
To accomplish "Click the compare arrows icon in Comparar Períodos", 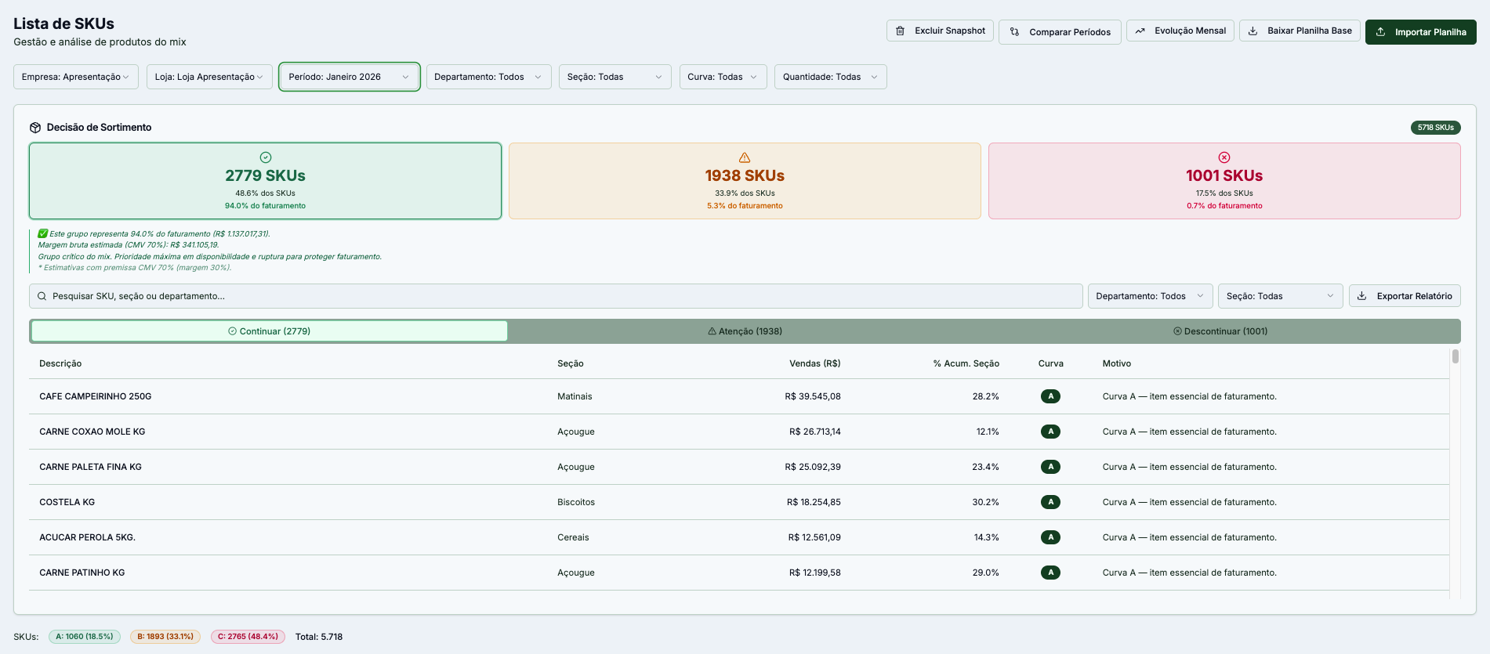I will click(1014, 32).
